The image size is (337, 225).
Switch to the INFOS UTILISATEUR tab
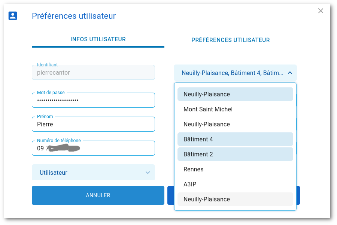98,39
